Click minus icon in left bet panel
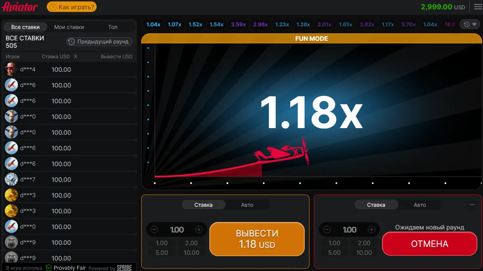The image size is (483, 271). (154, 230)
